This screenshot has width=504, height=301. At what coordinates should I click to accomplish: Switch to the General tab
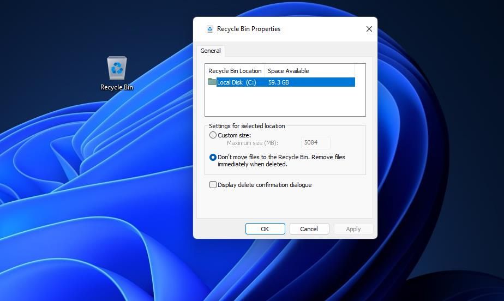pyautogui.click(x=211, y=51)
